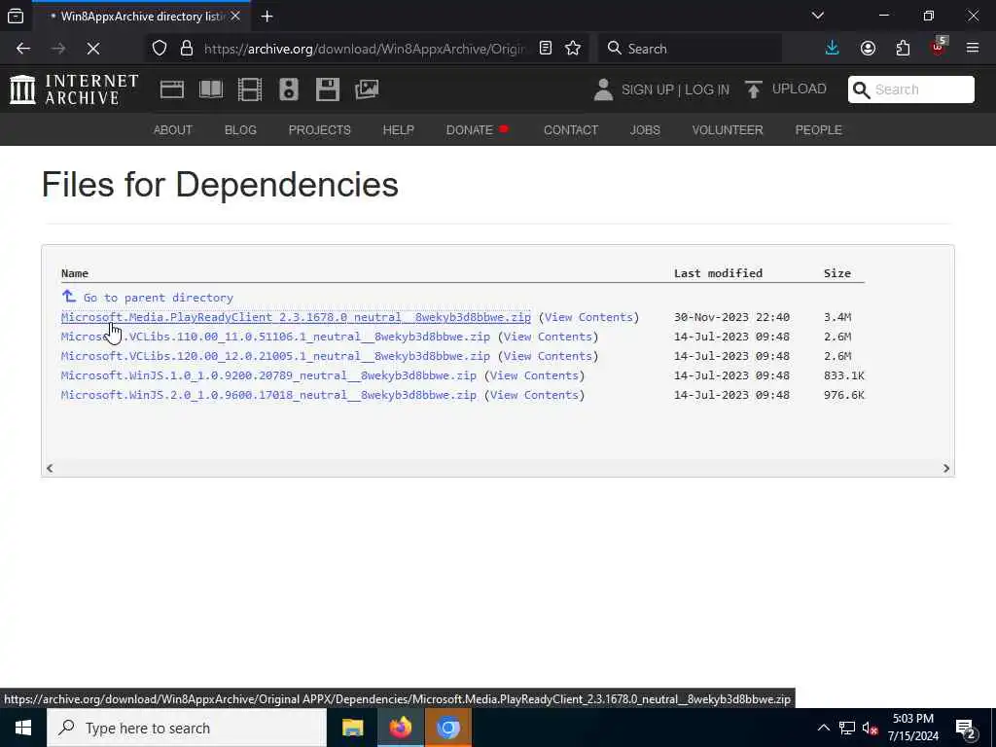The image size is (996, 747).
Task: Click the Firefox Search box
Action: (690, 49)
